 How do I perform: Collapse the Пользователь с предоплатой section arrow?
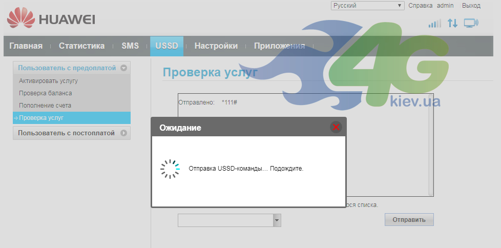click(x=123, y=68)
